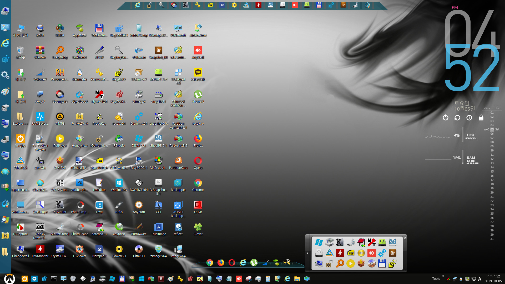Open the Rainmeter desktop shortcut
The image size is (505, 284).
point(79,74)
